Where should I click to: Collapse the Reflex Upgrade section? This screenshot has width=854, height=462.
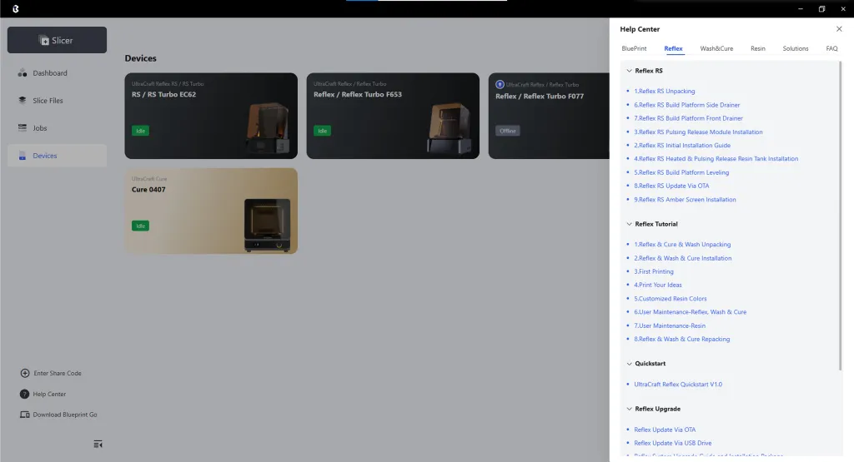(x=629, y=410)
